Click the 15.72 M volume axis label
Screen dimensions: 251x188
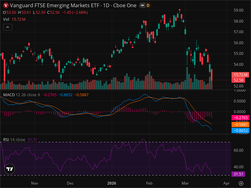coord(240,75)
